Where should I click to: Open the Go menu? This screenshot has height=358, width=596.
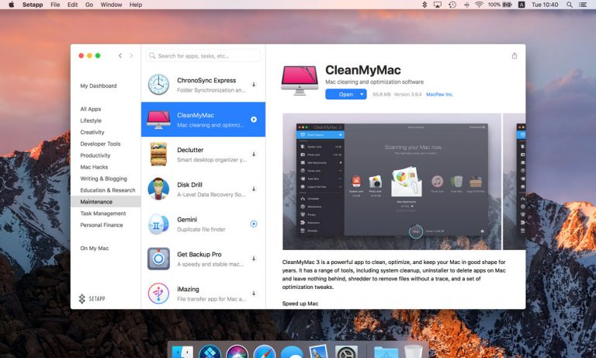(x=89, y=5)
